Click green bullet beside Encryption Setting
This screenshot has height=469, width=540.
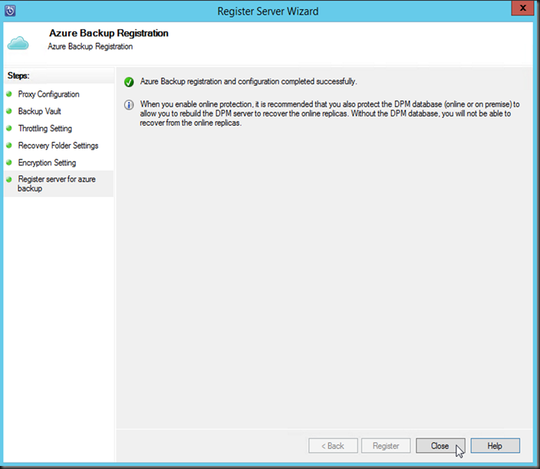tap(9, 162)
